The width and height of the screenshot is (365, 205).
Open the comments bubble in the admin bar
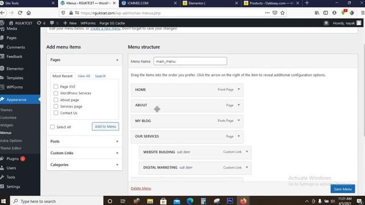pos(54,23)
